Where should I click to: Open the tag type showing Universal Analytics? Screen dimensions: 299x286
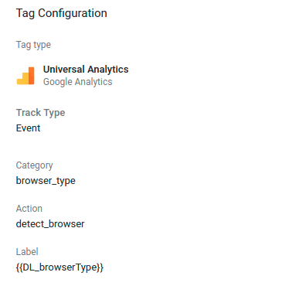click(86, 70)
